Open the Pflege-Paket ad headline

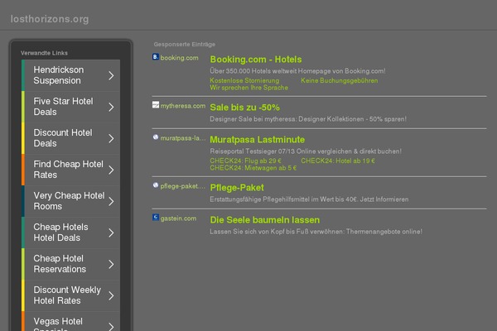237,188
